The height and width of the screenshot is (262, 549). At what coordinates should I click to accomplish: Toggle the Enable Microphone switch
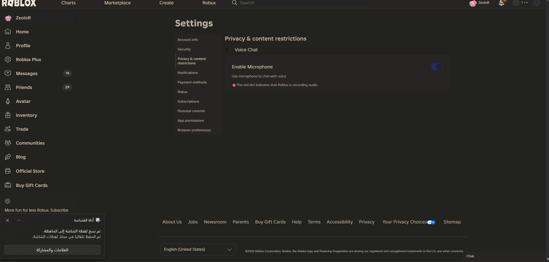437,67
